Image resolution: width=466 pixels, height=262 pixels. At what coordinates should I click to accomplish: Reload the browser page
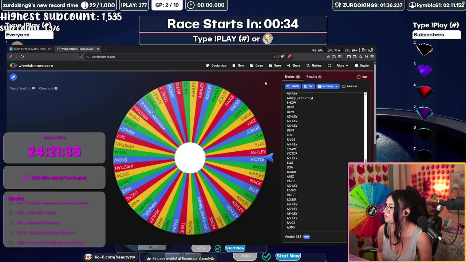pos(22,57)
